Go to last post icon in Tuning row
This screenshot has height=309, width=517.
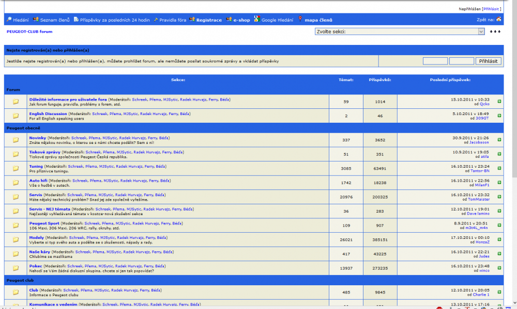[x=499, y=168]
